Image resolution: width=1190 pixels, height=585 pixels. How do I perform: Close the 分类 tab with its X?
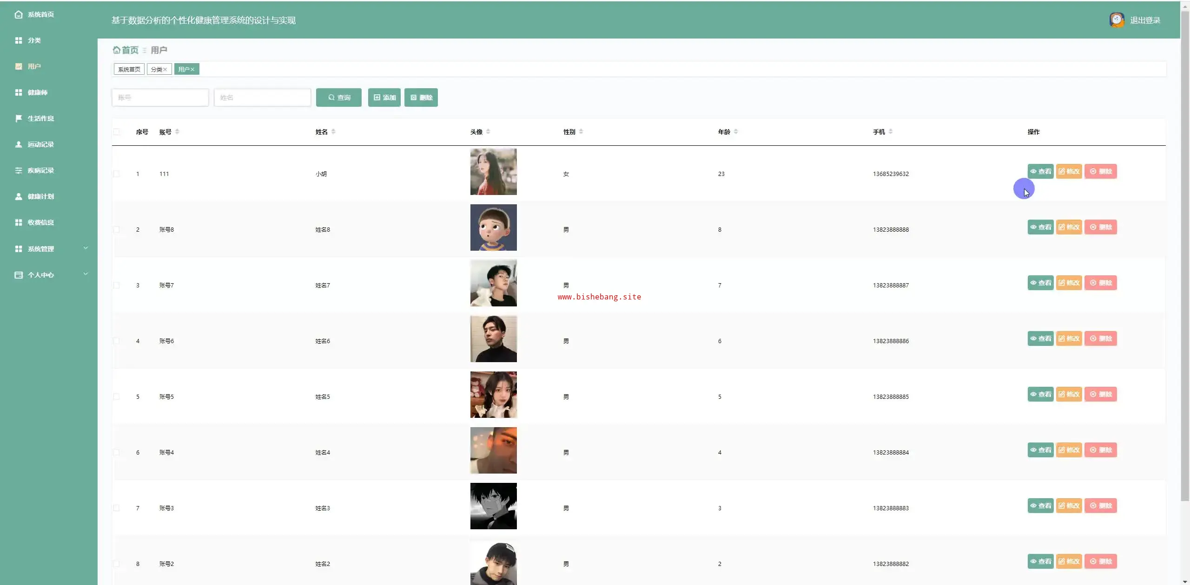tap(165, 70)
